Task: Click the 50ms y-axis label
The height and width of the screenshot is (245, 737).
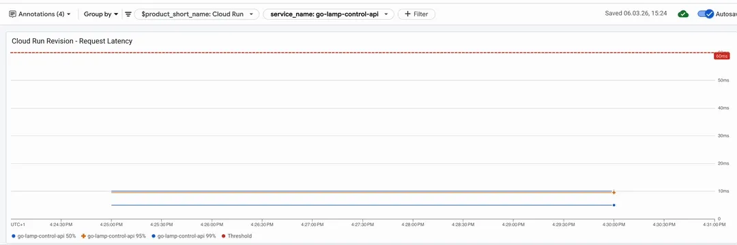Action: pos(723,80)
